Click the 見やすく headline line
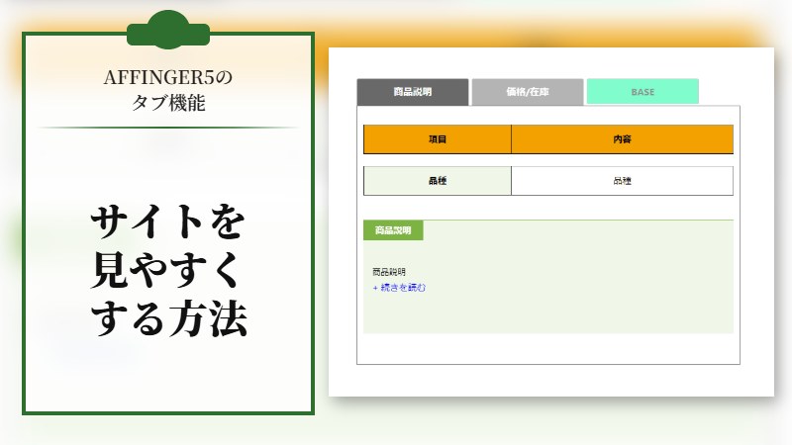Viewport: 792px width, 445px height. tap(165, 270)
